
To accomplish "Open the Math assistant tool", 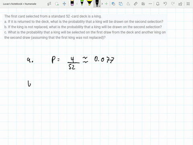I will [x=143, y=4].
